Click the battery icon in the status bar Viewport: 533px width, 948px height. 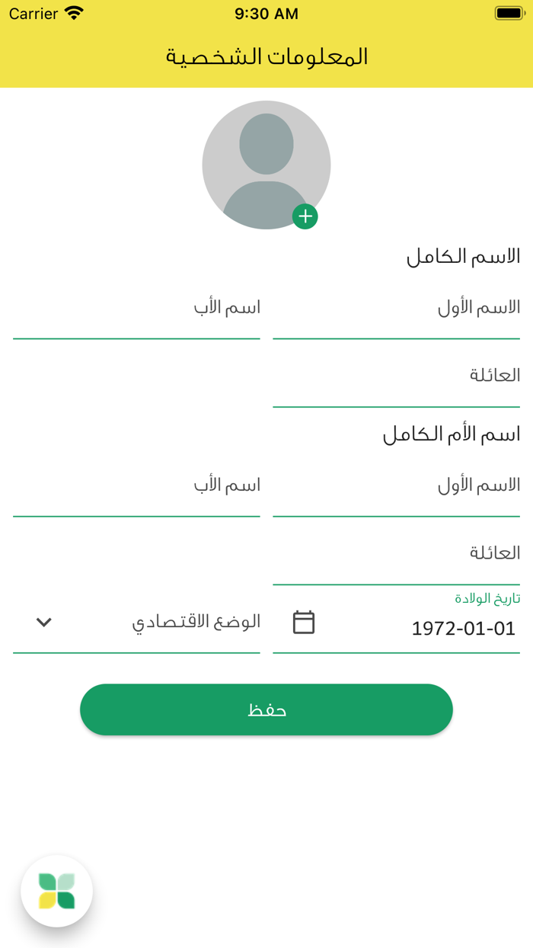[507, 12]
